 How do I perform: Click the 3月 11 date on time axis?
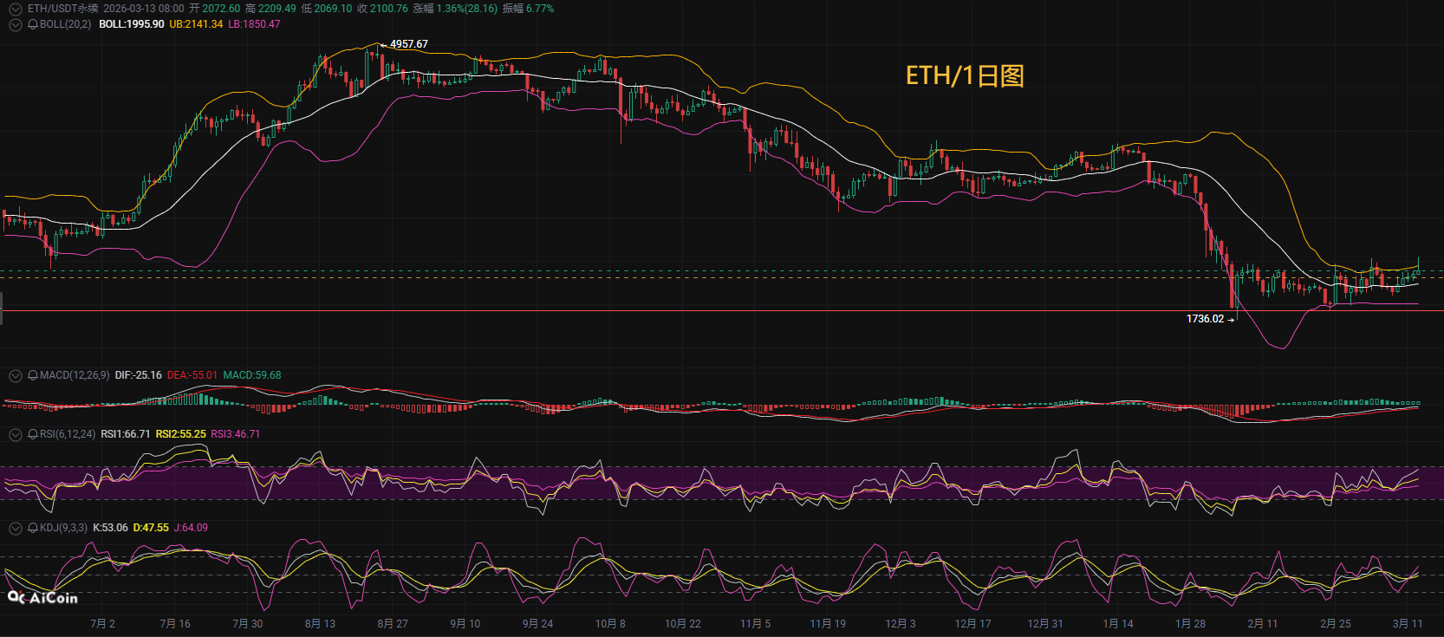coord(1408,624)
